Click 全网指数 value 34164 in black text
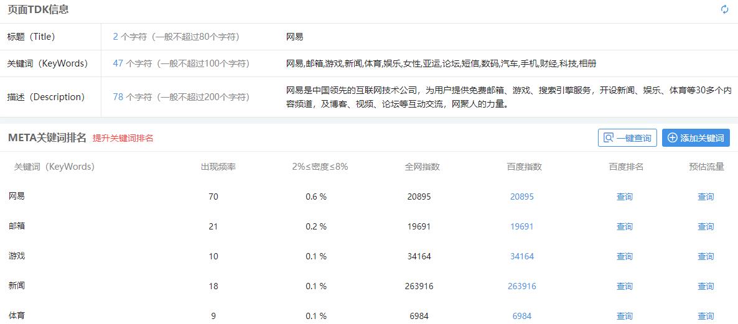 [419, 256]
